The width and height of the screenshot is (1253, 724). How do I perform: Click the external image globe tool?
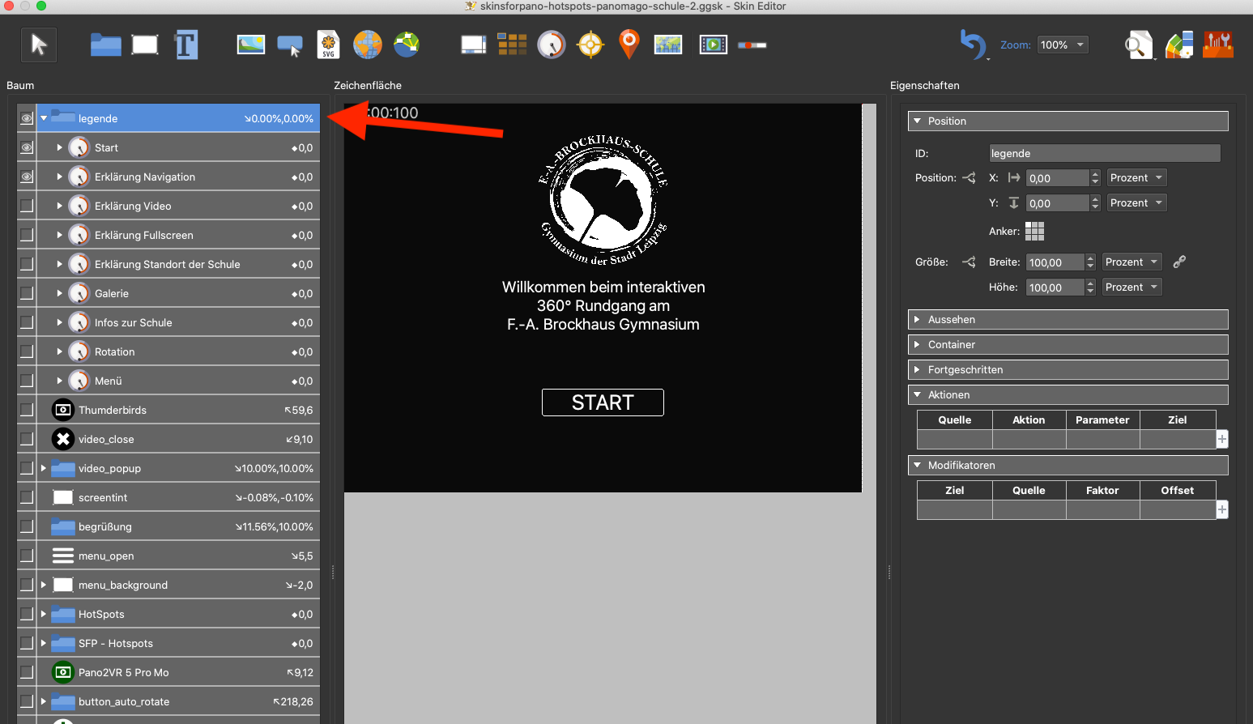click(367, 45)
